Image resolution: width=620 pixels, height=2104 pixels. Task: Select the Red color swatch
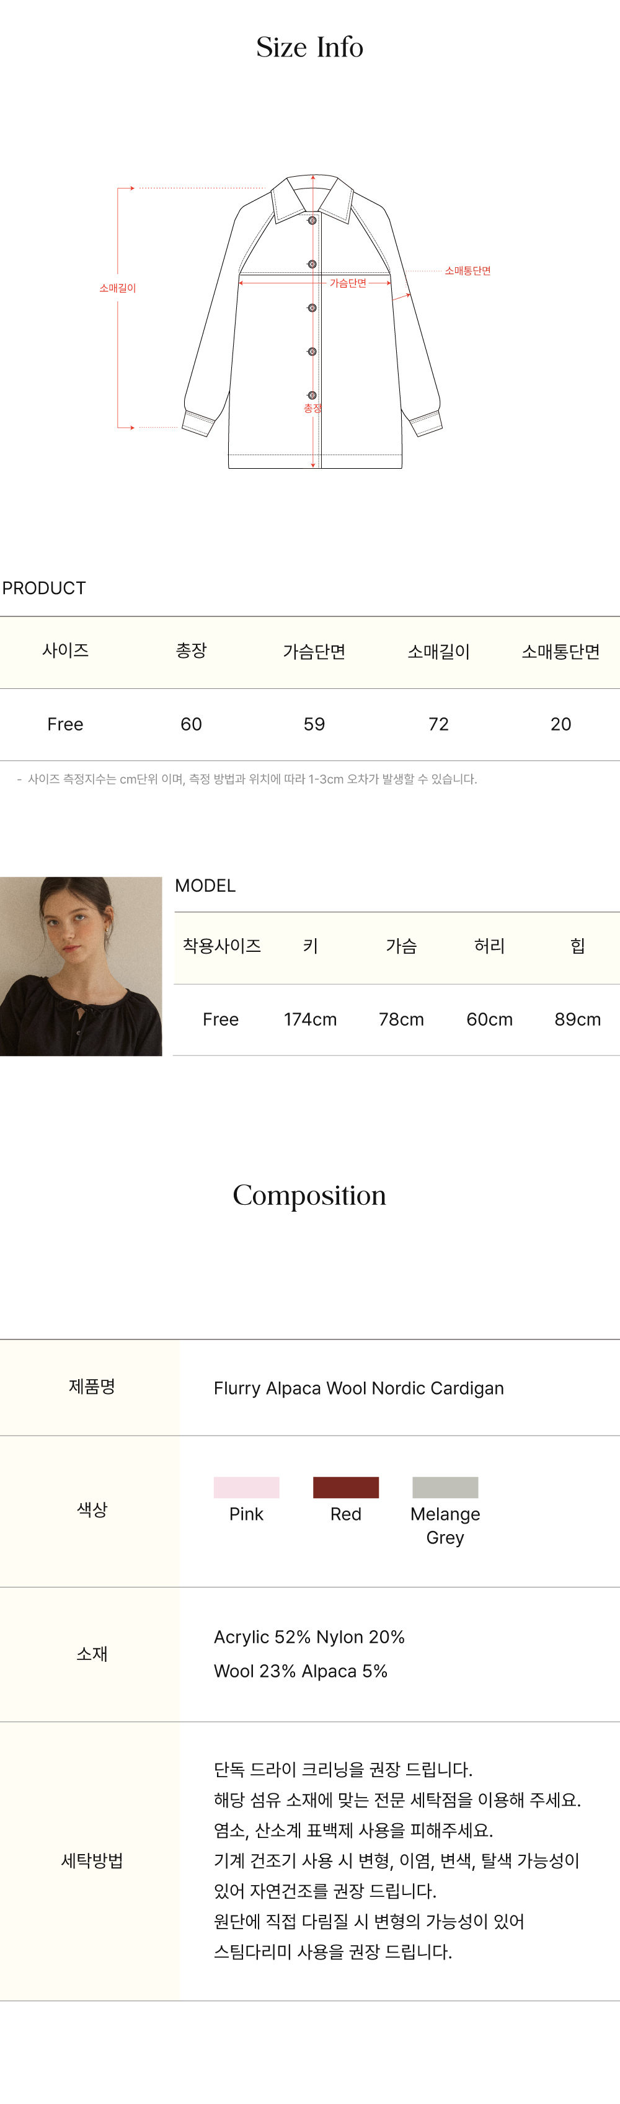coord(345,1486)
